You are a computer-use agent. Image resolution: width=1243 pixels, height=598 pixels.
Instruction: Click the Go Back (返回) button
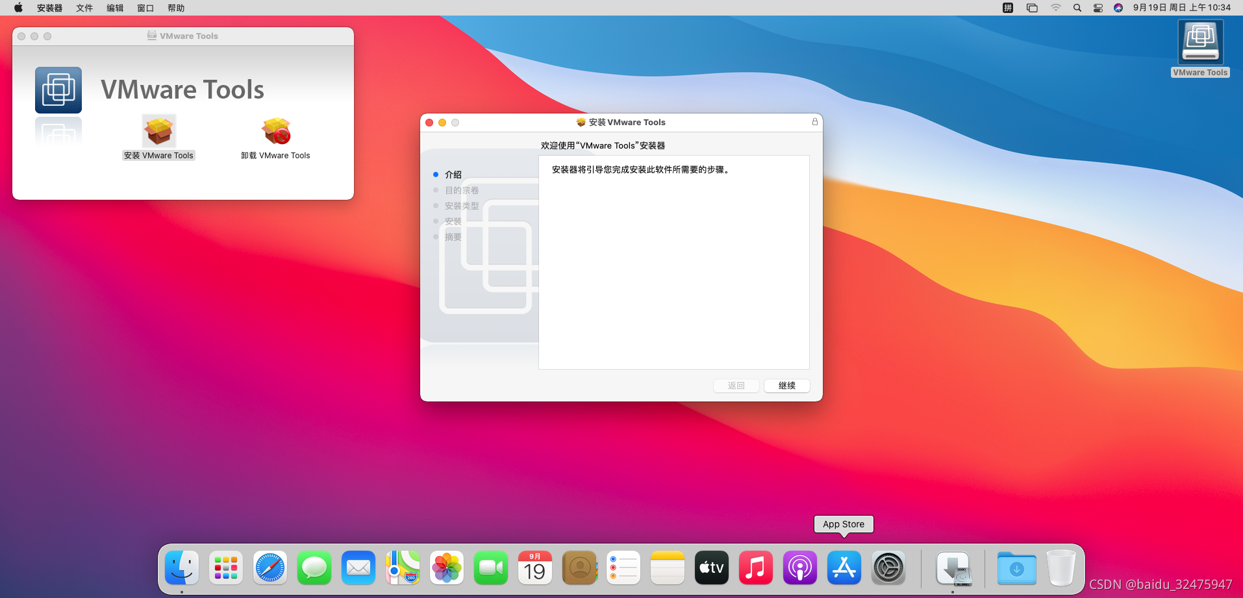point(736,386)
